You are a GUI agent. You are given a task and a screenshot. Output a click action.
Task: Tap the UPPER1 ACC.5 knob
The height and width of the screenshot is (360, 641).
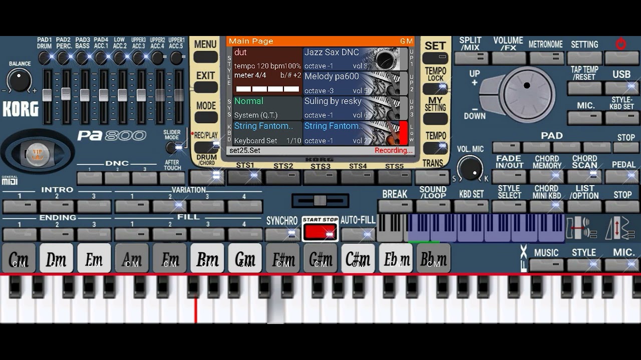pyautogui.click(x=176, y=58)
